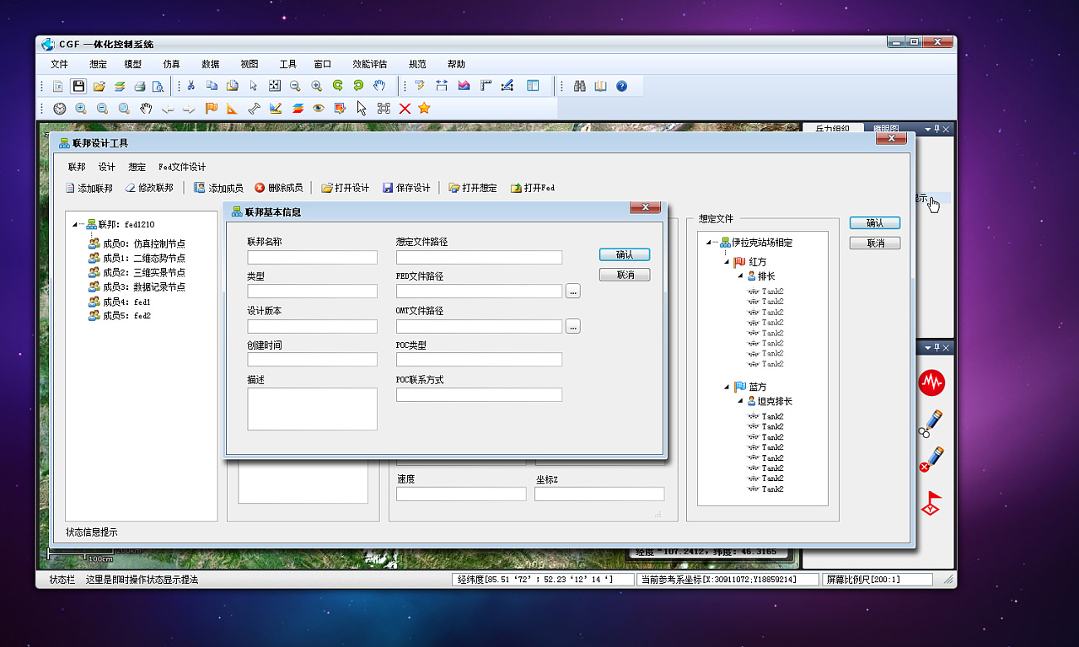Image resolution: width=1079 pixels, height=647 pixels.
Task: Click the 设计版本 input field
Action: [x=312, y=326]
